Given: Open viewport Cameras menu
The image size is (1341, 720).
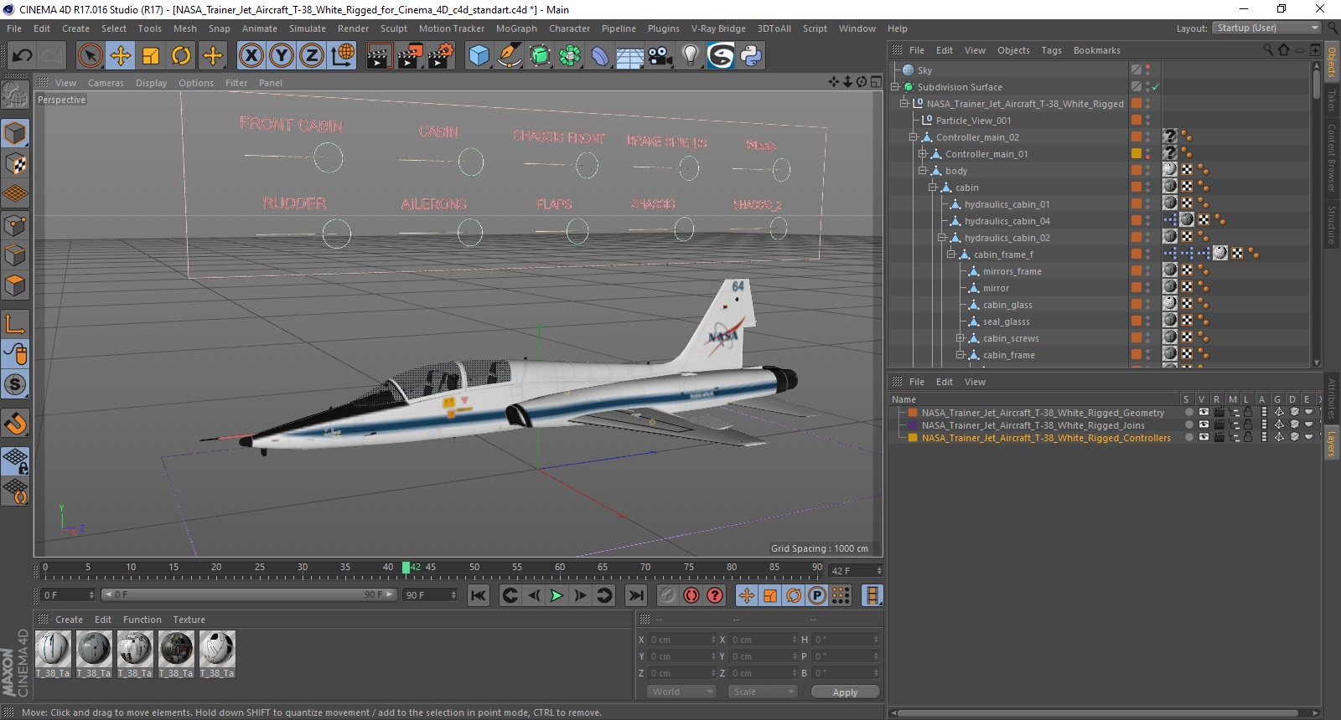Looking at the screenshot, I should pos(106,83).
